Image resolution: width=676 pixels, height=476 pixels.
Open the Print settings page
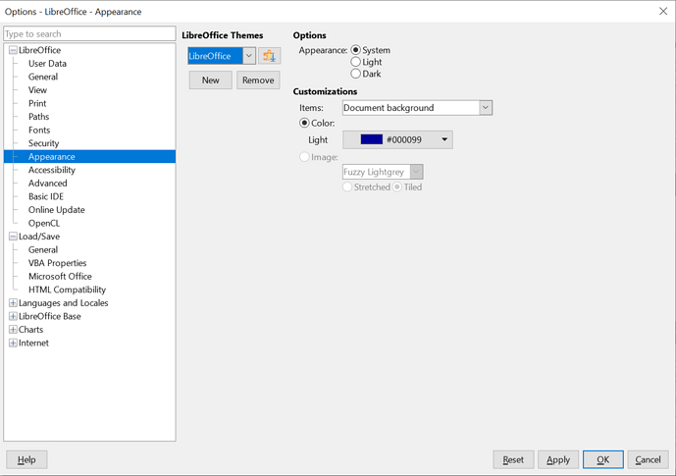(37, 103)
